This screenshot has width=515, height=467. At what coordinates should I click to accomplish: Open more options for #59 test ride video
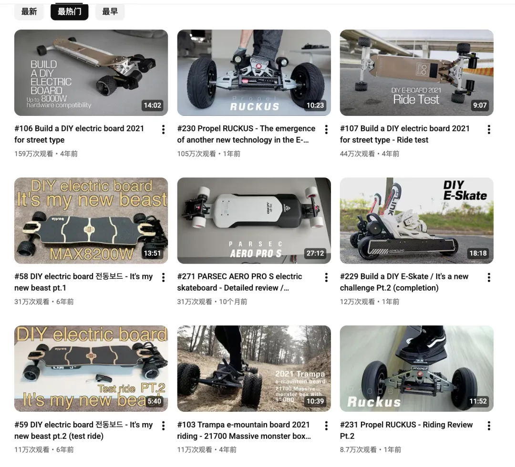point(163,426)
